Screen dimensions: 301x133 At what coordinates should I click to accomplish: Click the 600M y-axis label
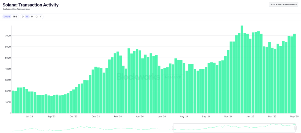(x=8, y=47)
